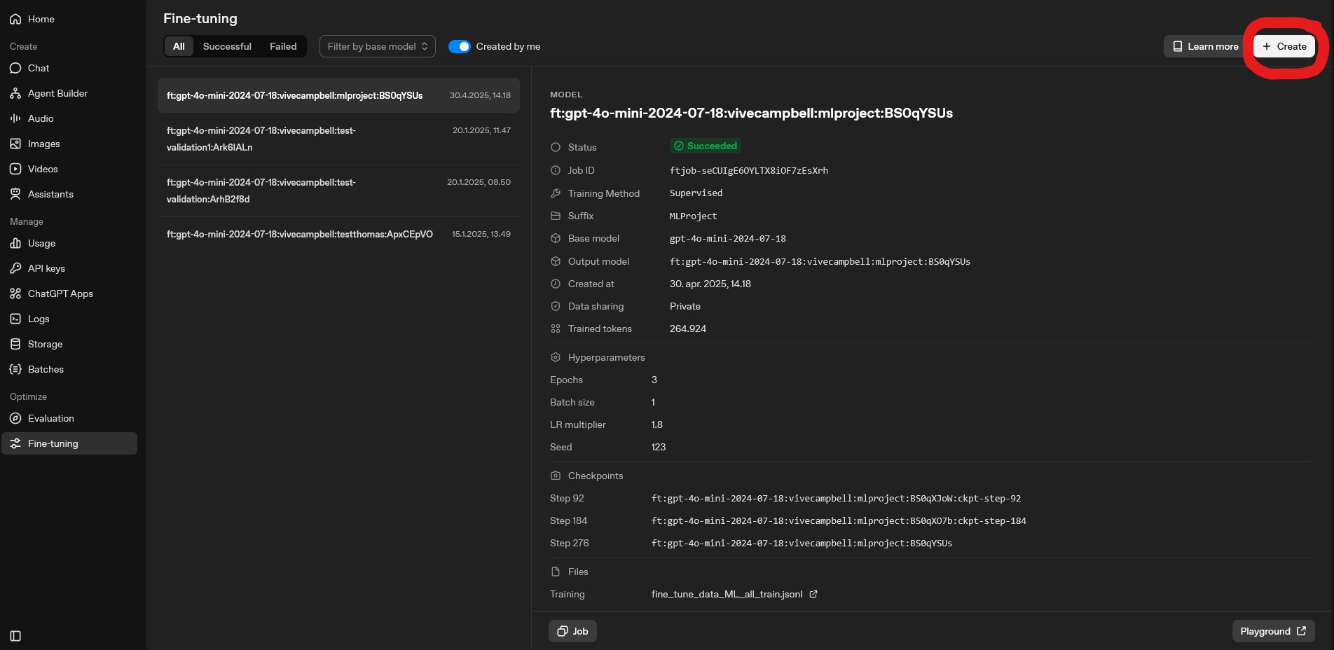Switch to the Successful filter tab
This screenshot has height=650, width=1334.
[227, 46]
